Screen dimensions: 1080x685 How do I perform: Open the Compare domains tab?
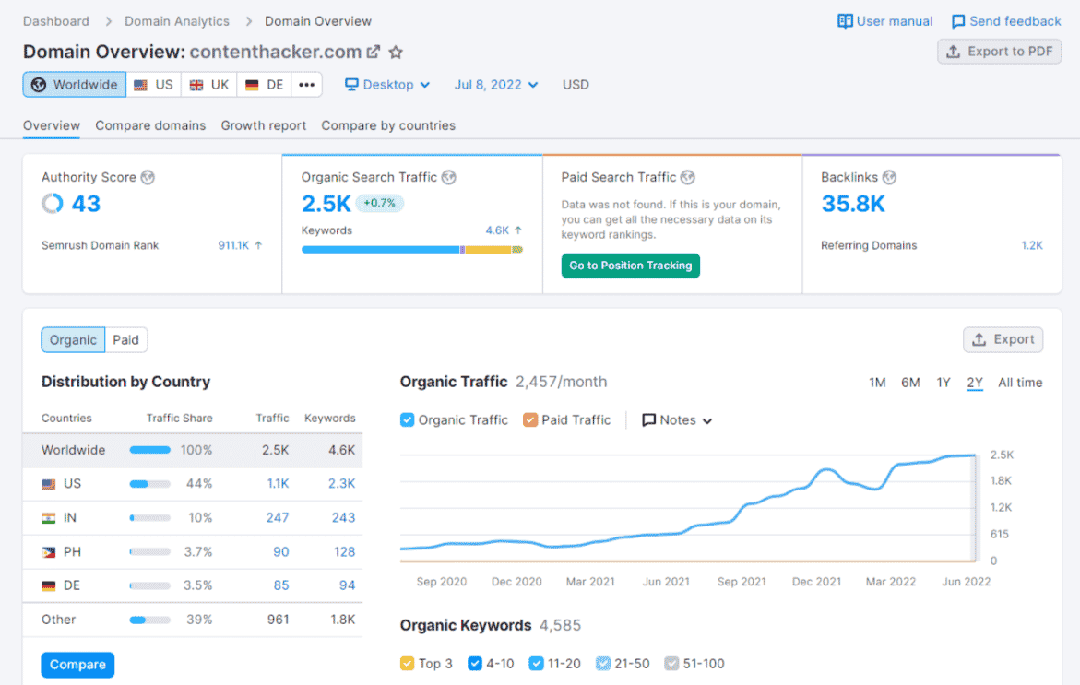coord(150,125)
